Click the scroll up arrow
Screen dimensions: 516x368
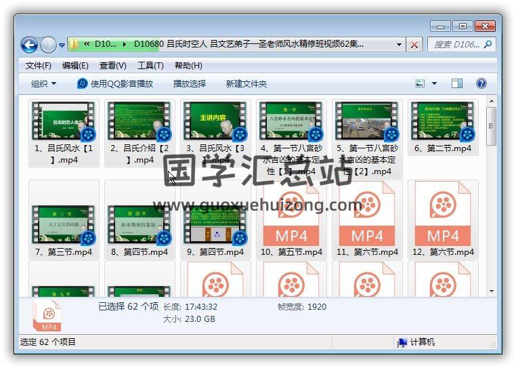pyautogui.click(x=492, y=101)
